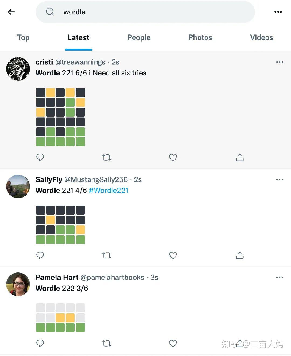291x356 pixels.
Task: Switch to the People tab
Action: (139, 37)
